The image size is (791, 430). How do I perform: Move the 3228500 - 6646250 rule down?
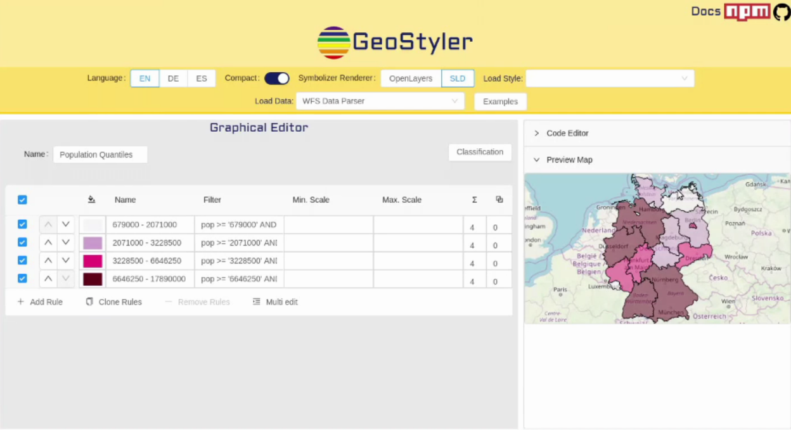pos(66,260)
